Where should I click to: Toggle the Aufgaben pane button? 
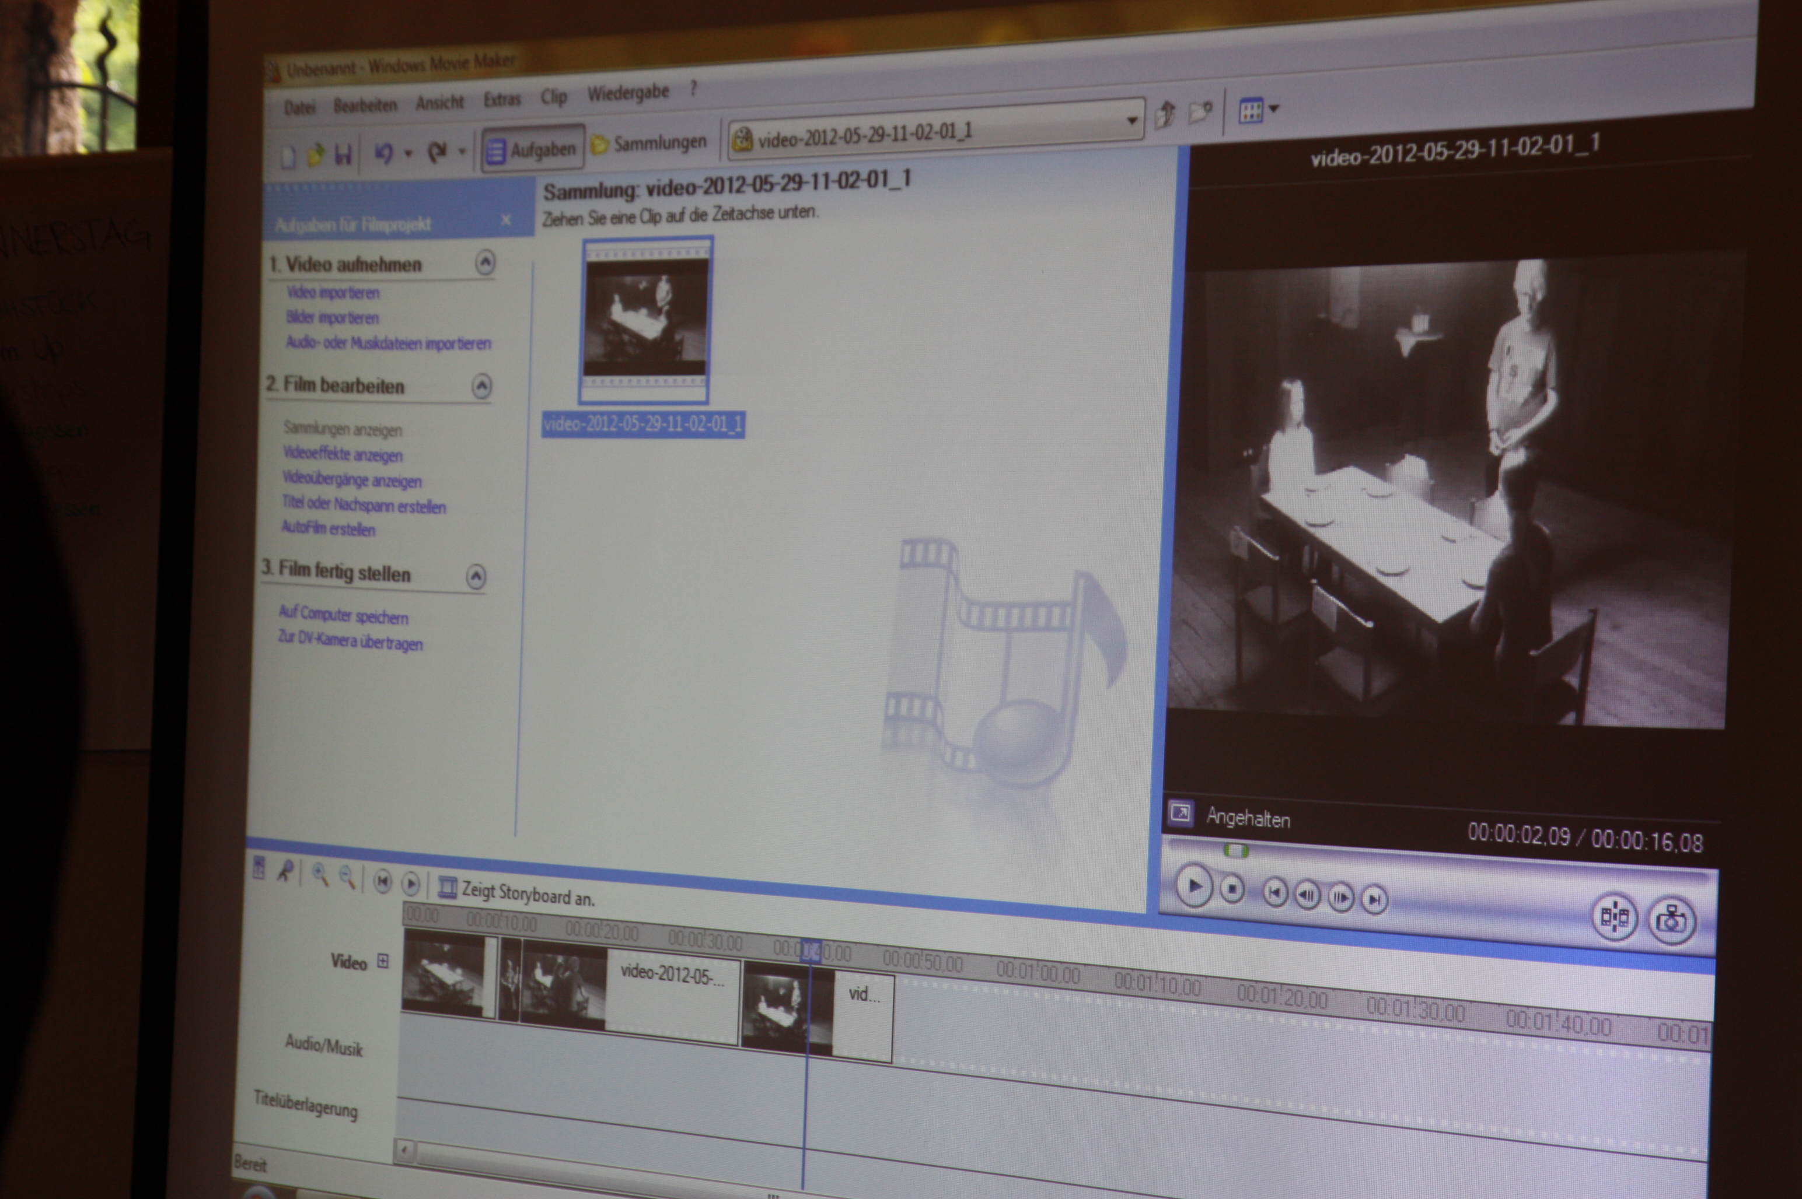533,149
